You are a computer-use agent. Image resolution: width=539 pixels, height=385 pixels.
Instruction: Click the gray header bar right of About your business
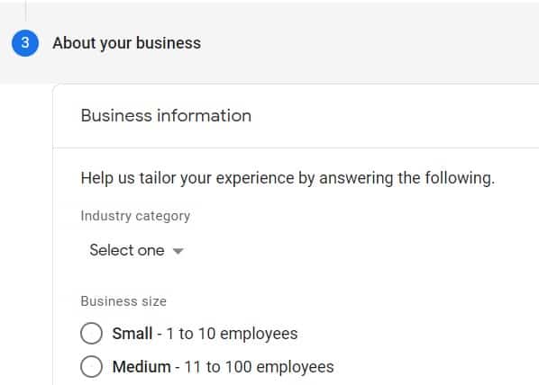pyautogui.click(x=370, y=43)
